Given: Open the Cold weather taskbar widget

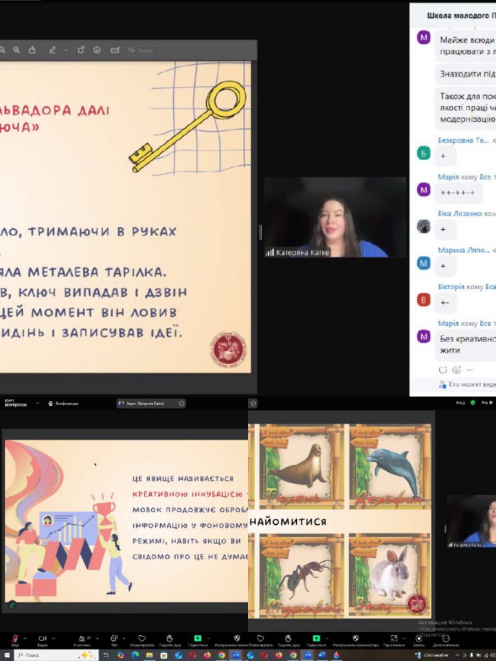Looking at the screenshot, I should [x=431, y=656].
